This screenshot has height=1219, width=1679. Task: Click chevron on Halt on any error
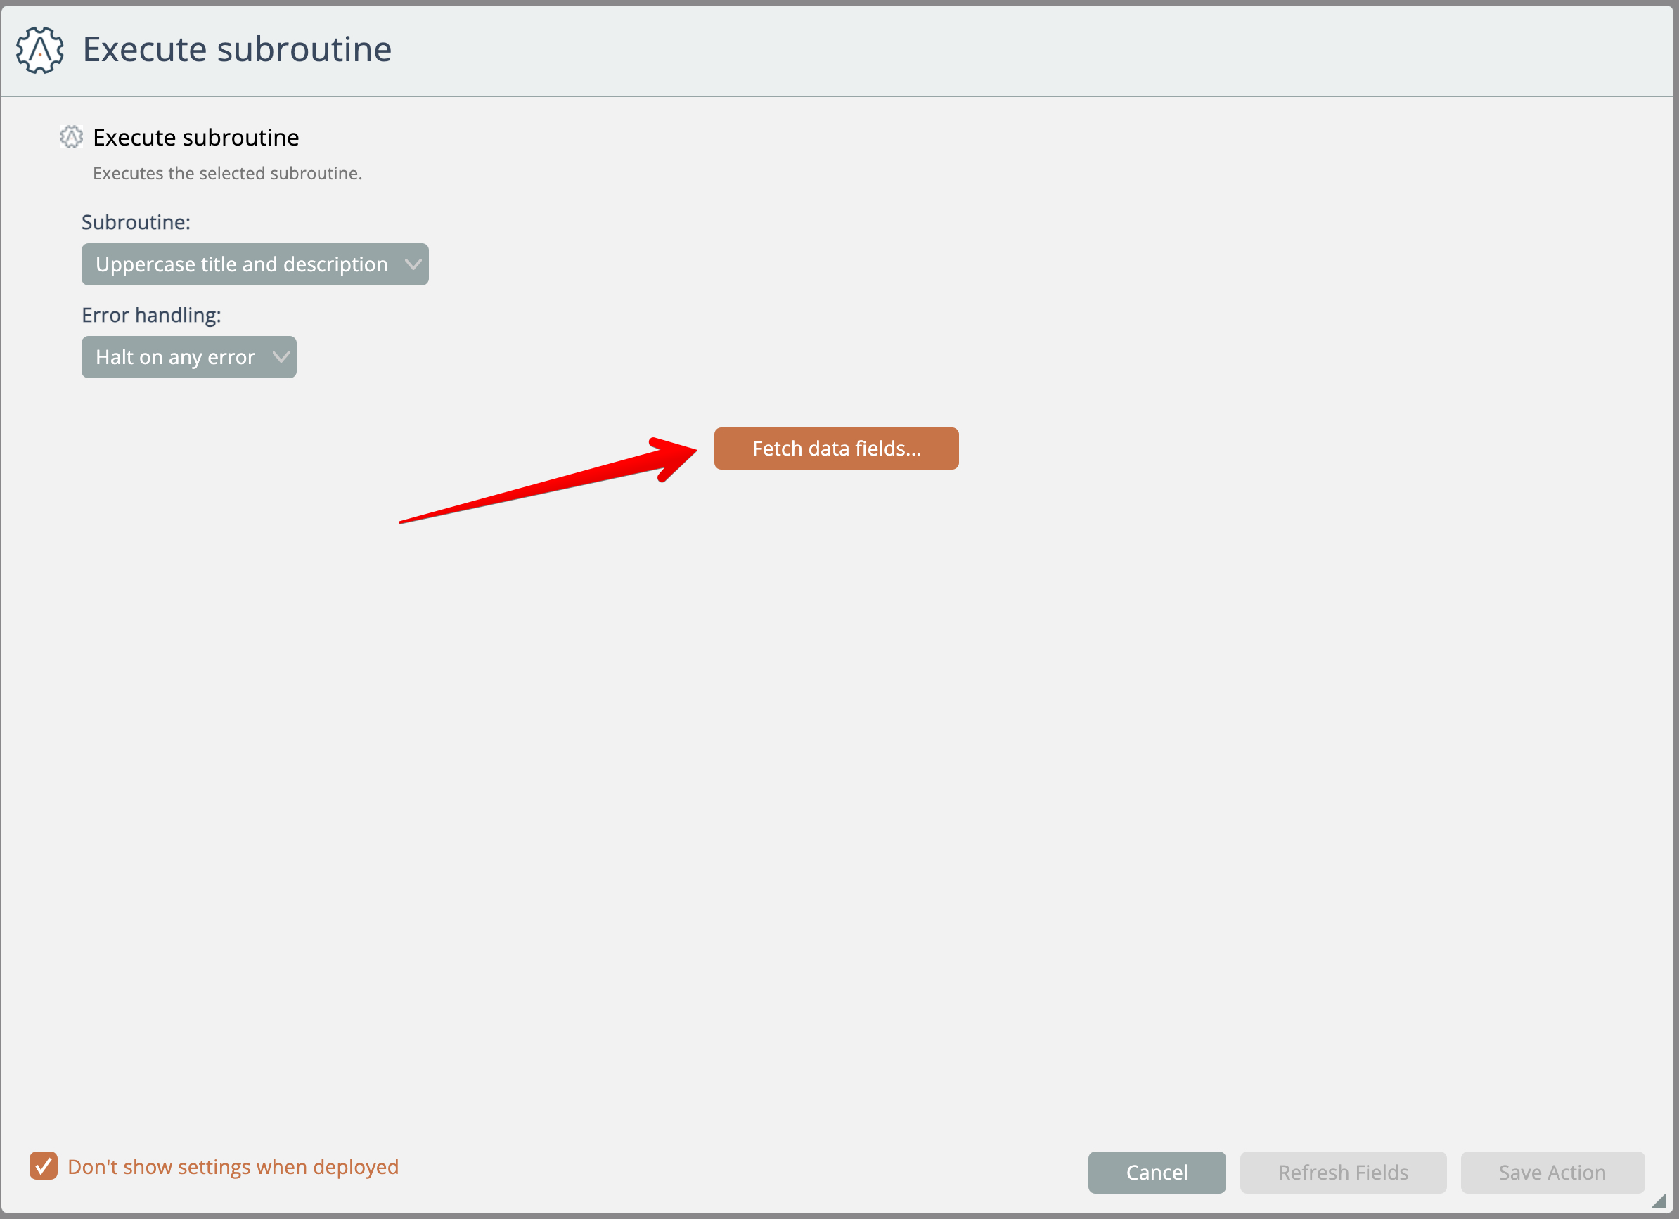coord(281,358)
